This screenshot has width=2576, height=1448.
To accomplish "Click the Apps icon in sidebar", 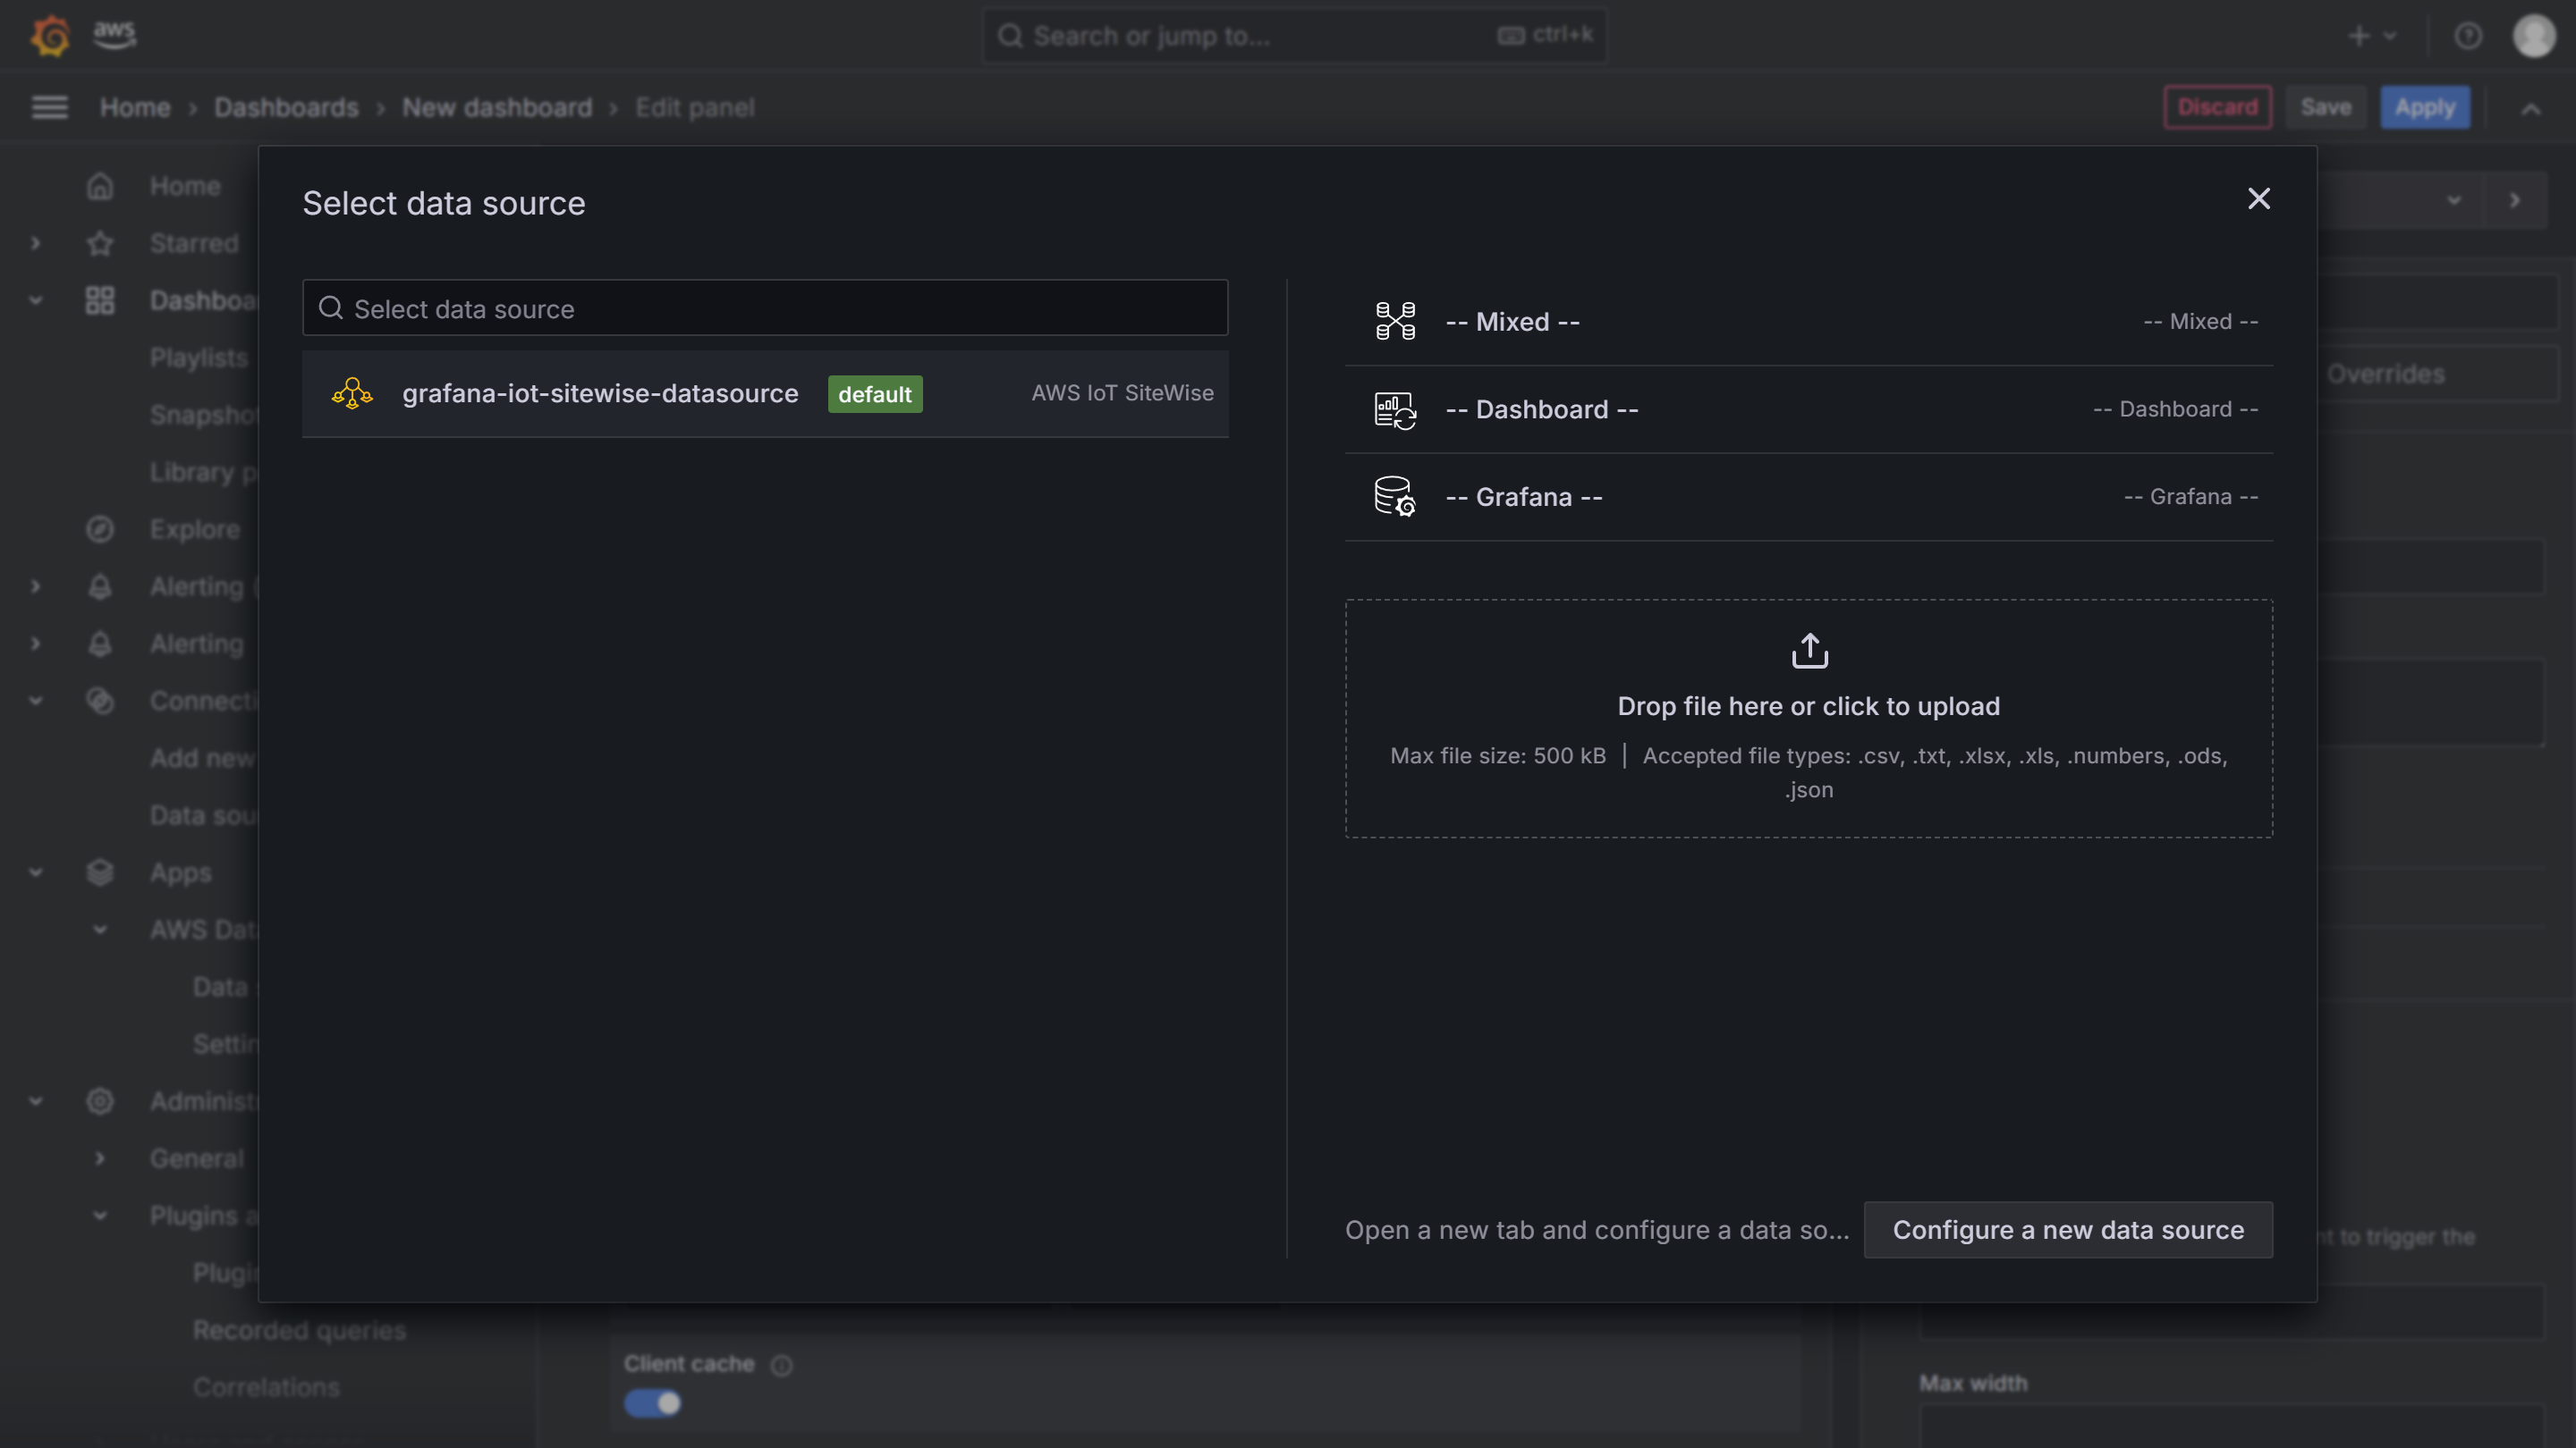I will (x=100, y=872).
